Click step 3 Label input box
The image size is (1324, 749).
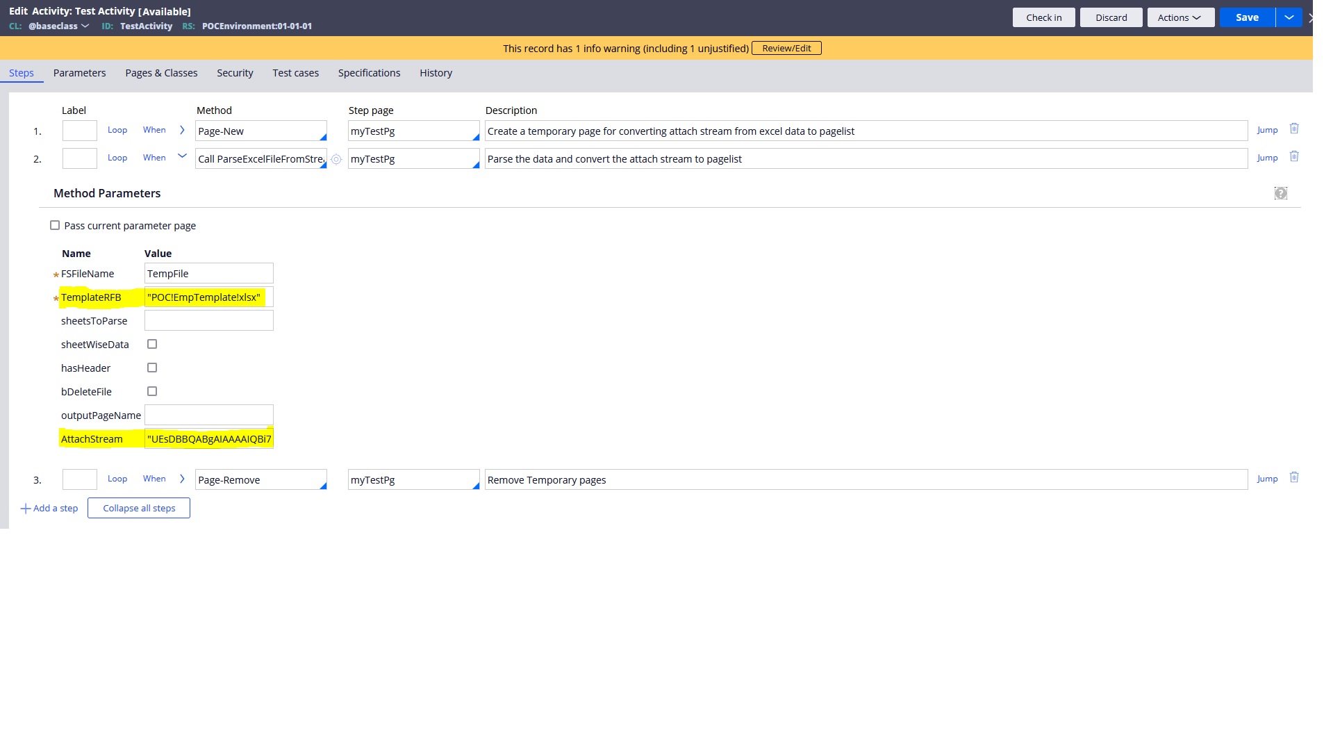(80, 479)
